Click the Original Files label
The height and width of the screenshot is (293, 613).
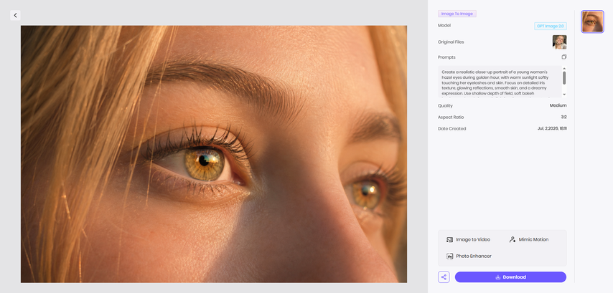tap(451, 42)
